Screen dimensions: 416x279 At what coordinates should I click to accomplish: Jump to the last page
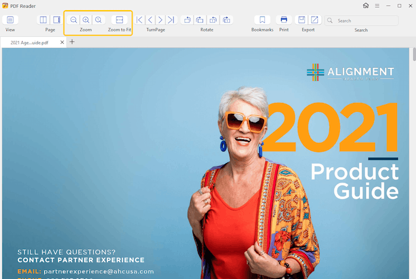tap(171, 20)
